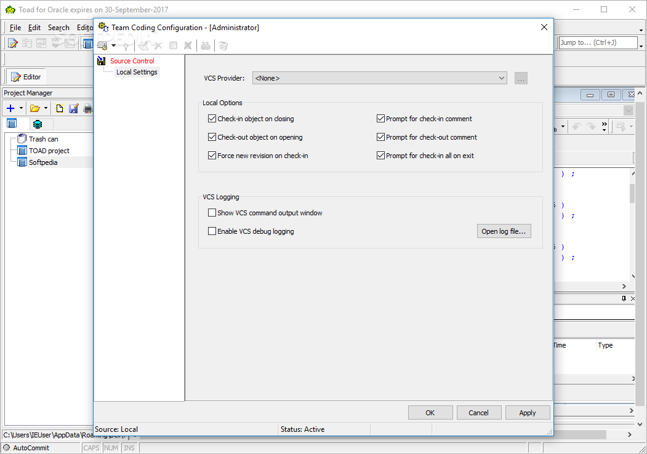Click the greyed-out square icon in the dialog toolbar
The height and width of the screenshot is (454, 647).
coord(174,46)
